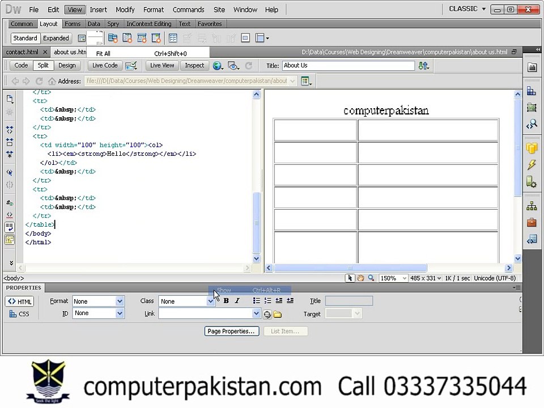Image resolution: width=544 pixels, height=408 pixels.
Task: Select the Hand tool in status bar
Action: [360, 278]
